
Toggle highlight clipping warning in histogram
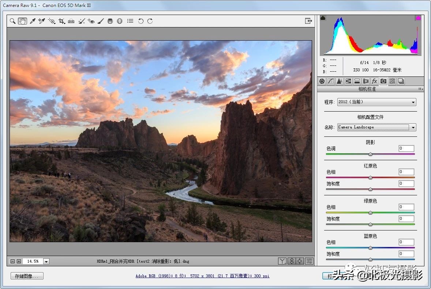click(x=418, y=18)
